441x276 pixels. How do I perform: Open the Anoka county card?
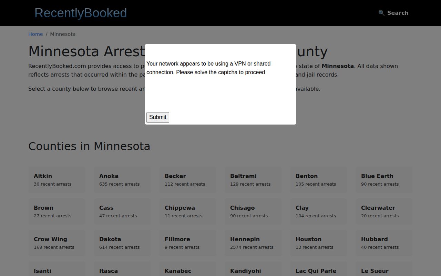point(122,179)
